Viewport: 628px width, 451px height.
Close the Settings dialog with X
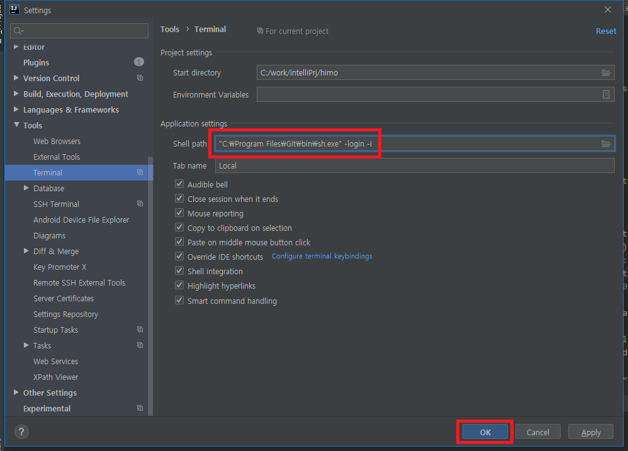tap(608, 9)
